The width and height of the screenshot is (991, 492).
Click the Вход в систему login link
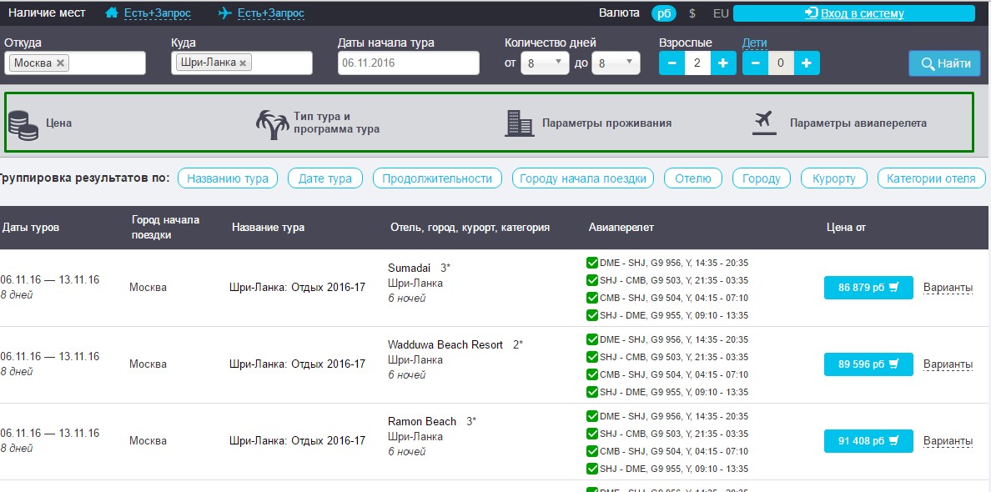[854, 13]
